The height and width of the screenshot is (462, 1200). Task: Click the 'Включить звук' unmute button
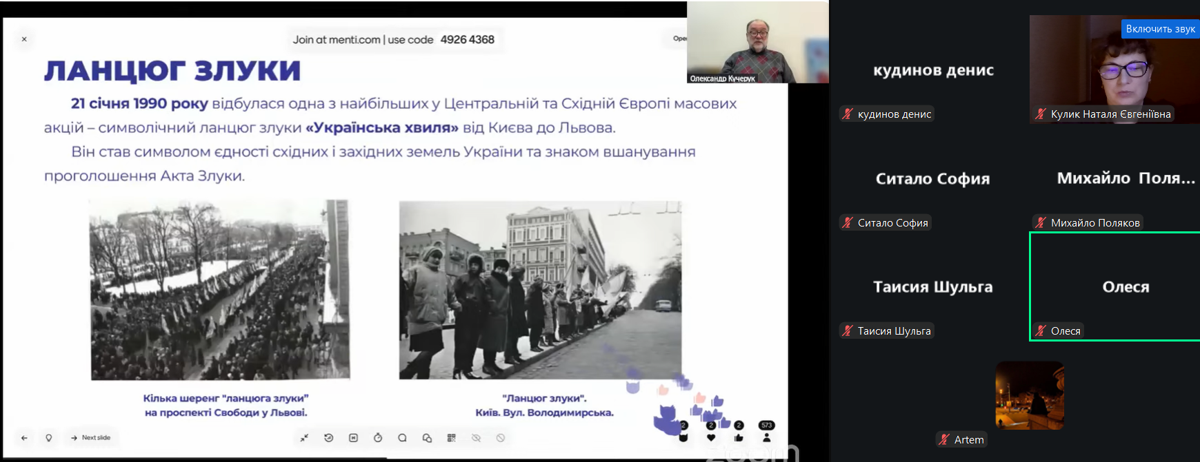coord(1160,29)
